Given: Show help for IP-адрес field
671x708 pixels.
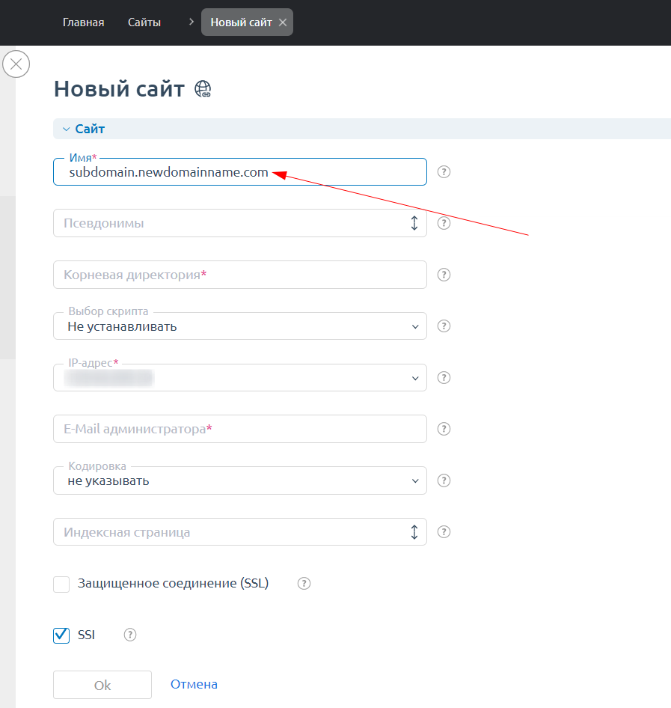Looking at the screenshot, I should (444, 377).
